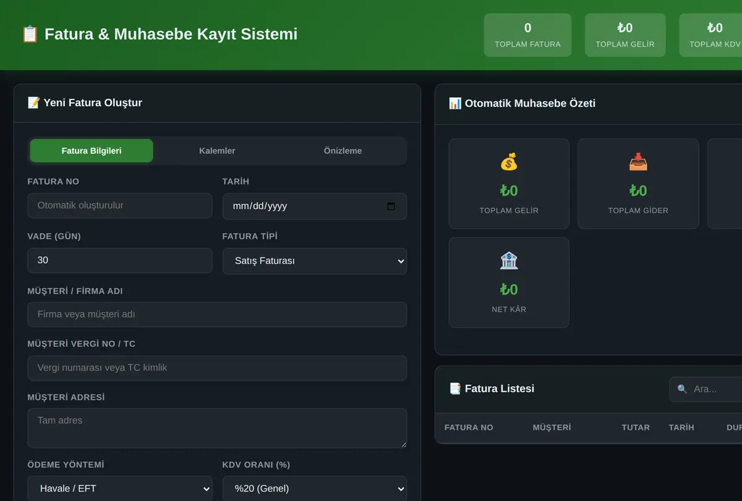Click the Ara search field
This screenshot has height=501, width=742.
coord(706,389)
